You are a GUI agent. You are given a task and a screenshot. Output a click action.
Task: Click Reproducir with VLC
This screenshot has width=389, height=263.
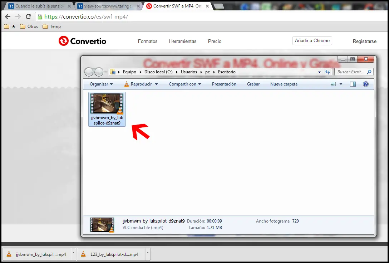[x=138, y=84]
